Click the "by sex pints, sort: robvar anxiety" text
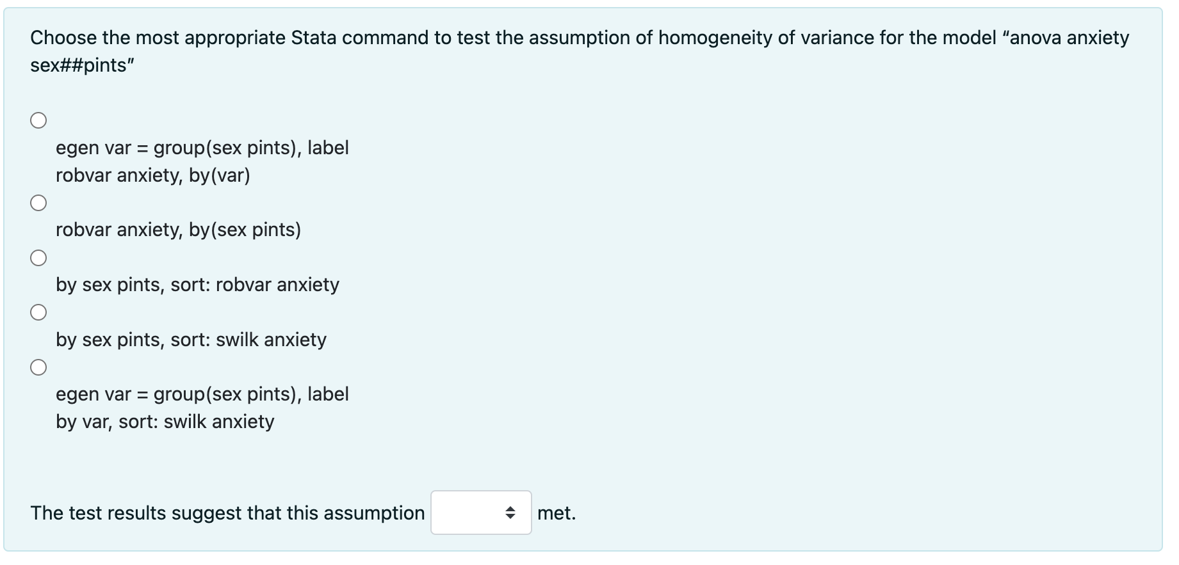Screen dimensions: 1179x565 tap(197, 285)
